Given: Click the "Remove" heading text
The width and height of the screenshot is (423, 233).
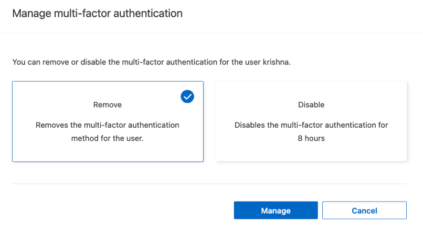Looking at the screenshot, I should point(108,105).
